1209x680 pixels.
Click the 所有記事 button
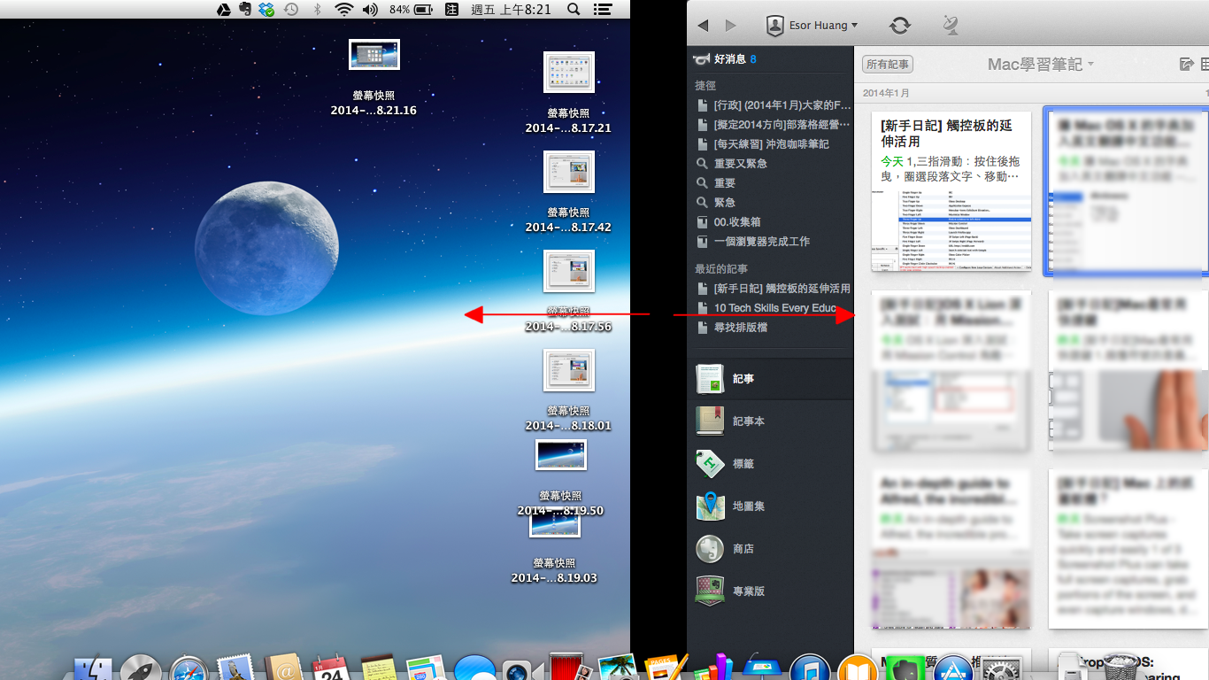point(888,65)
